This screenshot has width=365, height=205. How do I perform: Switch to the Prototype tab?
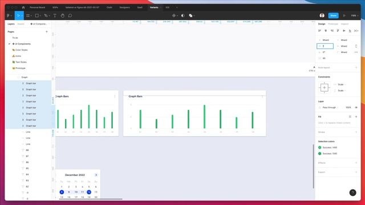pyautogui.click(x=333, y=24)
